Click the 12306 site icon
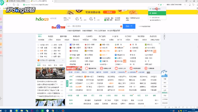This screenshot has width=198, height=112. (131, 51)
